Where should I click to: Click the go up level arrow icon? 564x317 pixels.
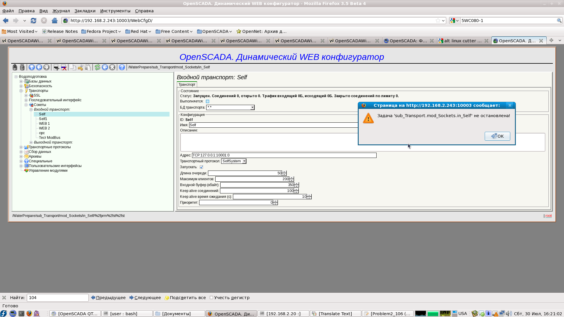click(32, 67)
